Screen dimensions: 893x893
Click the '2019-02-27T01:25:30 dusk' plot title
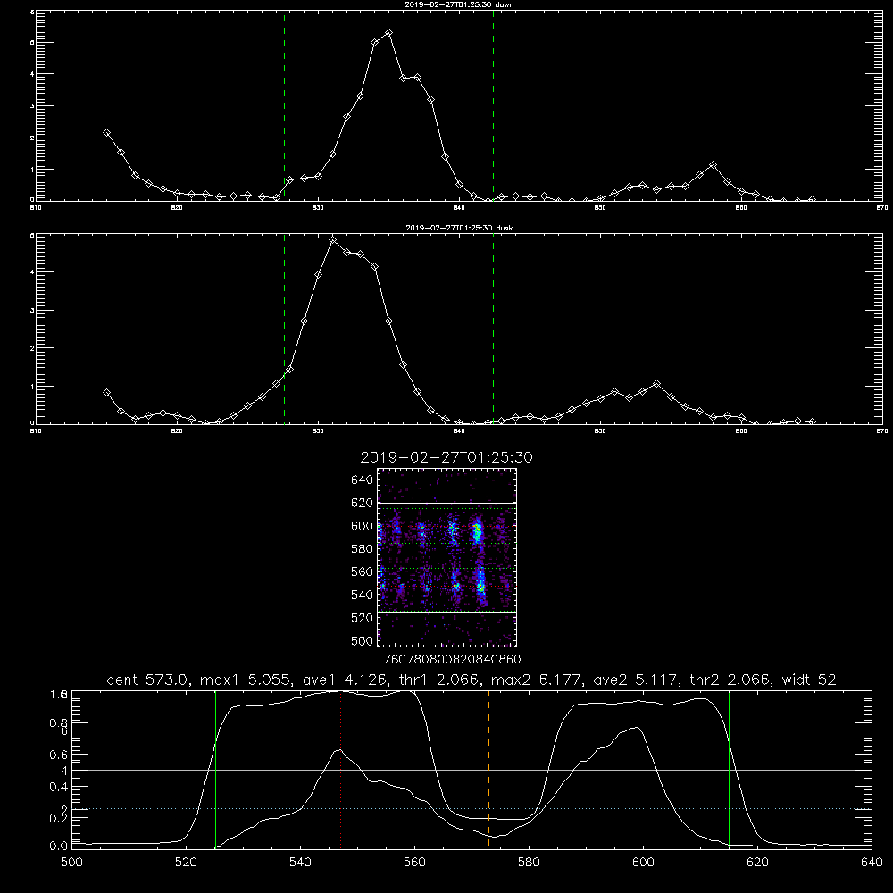(x=459, y=228)
